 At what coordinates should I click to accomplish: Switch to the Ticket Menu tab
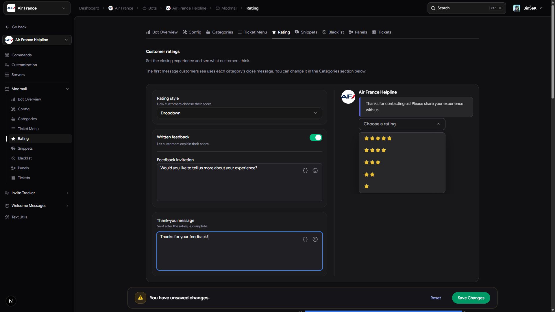point(252,32)
